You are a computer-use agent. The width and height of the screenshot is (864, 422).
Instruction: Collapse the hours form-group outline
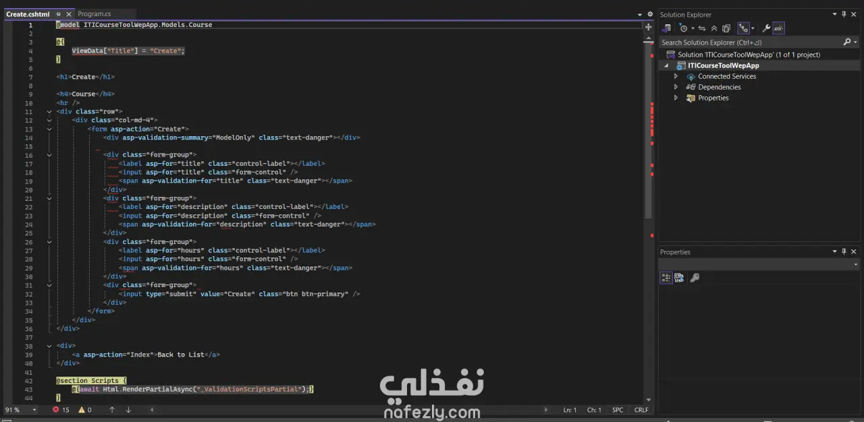(49, 241)
